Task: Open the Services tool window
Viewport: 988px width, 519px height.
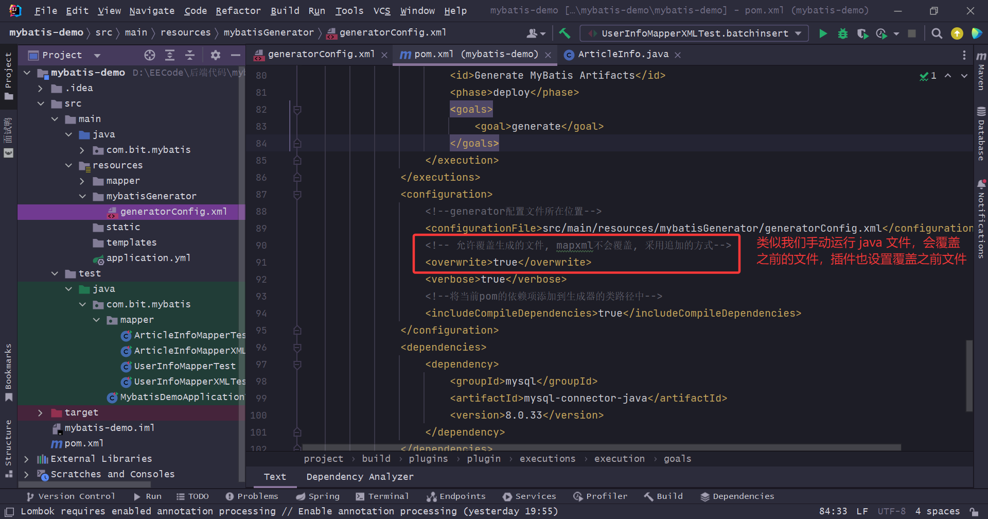Action: 530,496
